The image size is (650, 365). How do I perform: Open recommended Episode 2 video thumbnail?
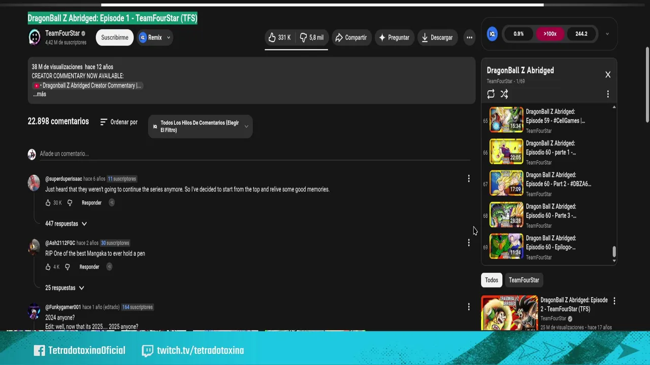(509, 313)
